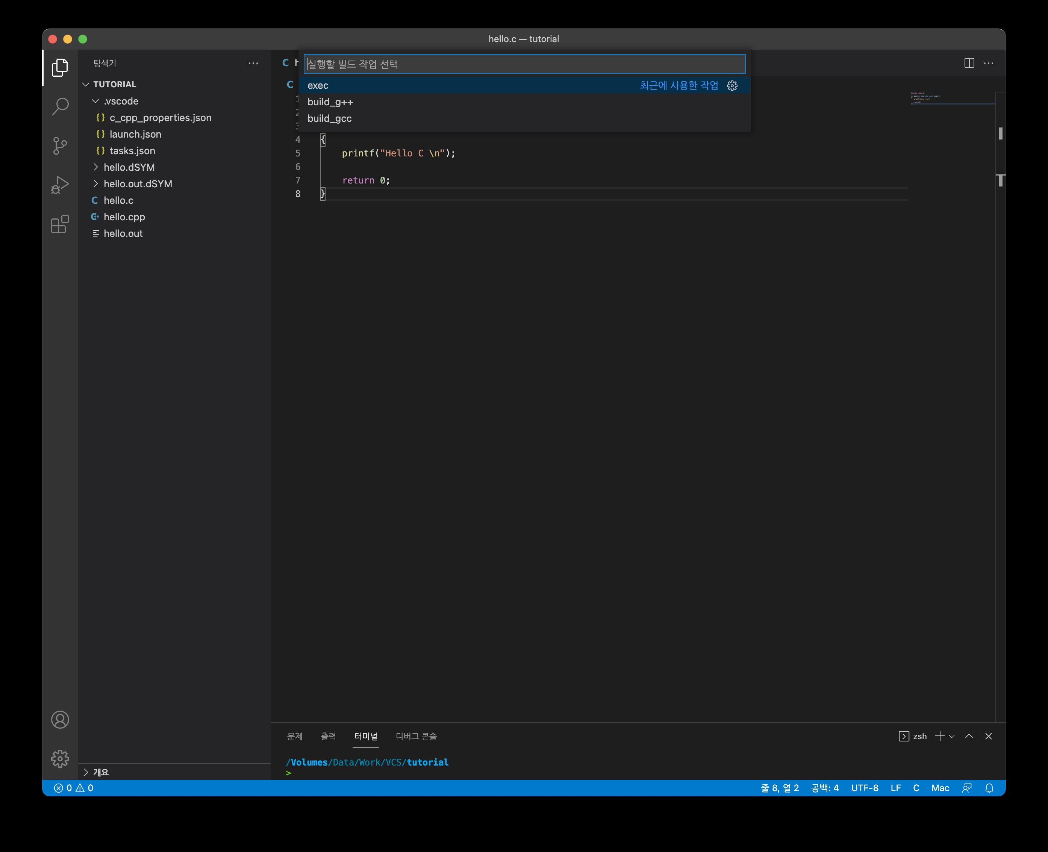This screenshot has width=1048, height=852.
Task: Open Explorer views and more actions ellipsis
Action: (253, 63)
